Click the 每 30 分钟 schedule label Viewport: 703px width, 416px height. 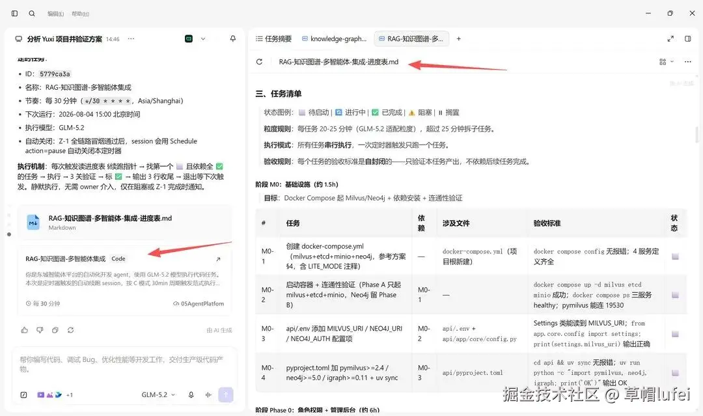click(x=43, y=303)
